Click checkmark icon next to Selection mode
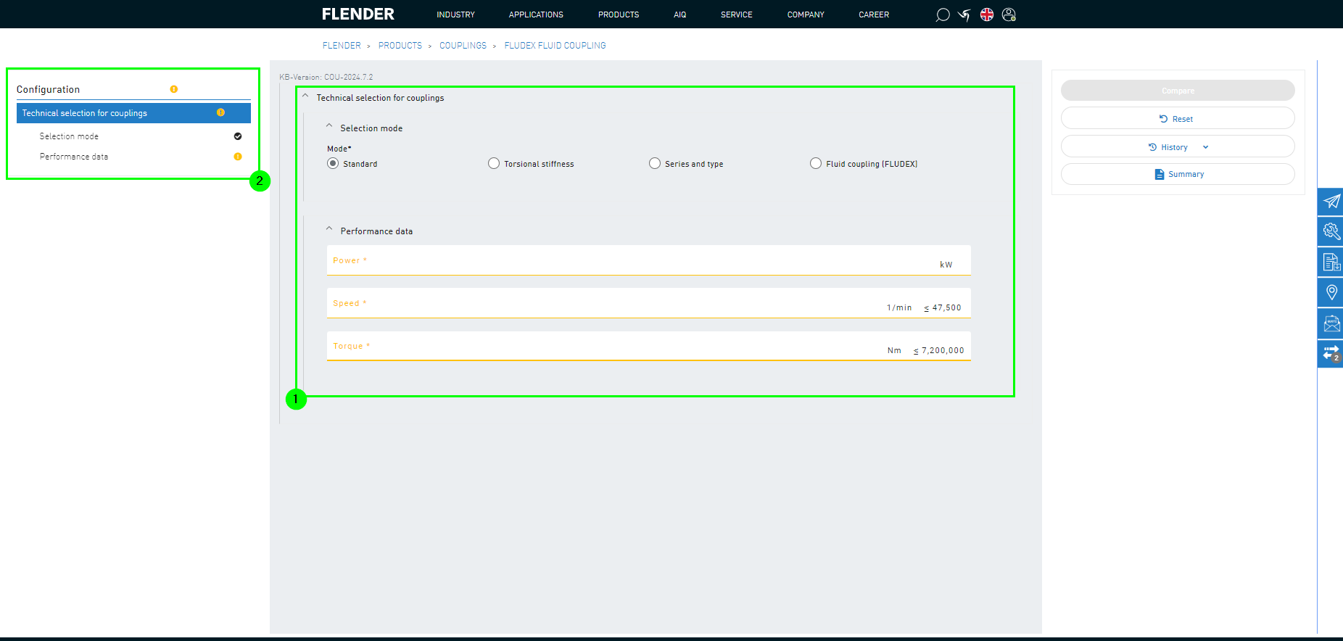Viewport: 1343px width, 641px height. pos(238,136)
